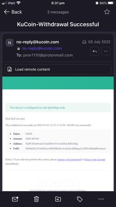The height and width of the screenshot is (207, 116).
Task: Open the freeze your account link
Action: [x=95, y=159]
